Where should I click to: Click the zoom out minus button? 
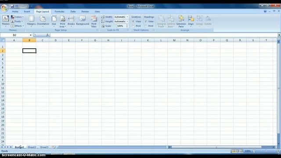tap(254, 151)
